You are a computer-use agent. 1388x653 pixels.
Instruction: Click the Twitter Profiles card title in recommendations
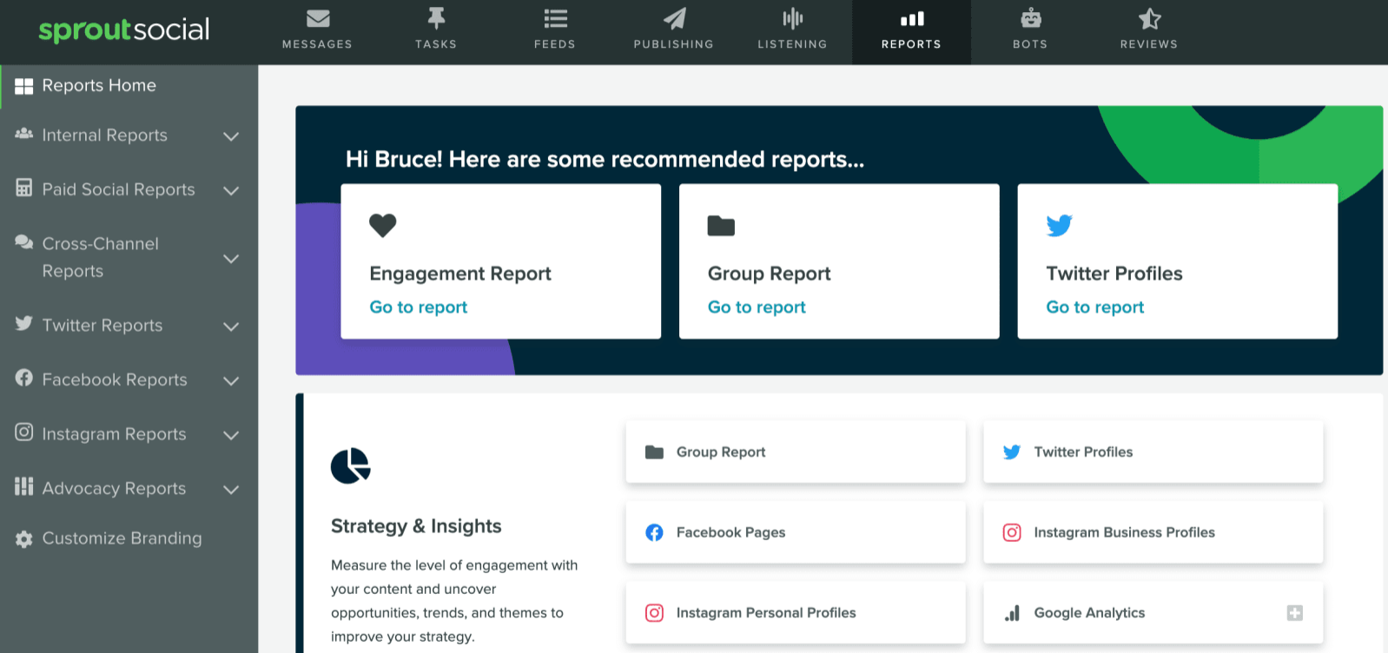1114,274
